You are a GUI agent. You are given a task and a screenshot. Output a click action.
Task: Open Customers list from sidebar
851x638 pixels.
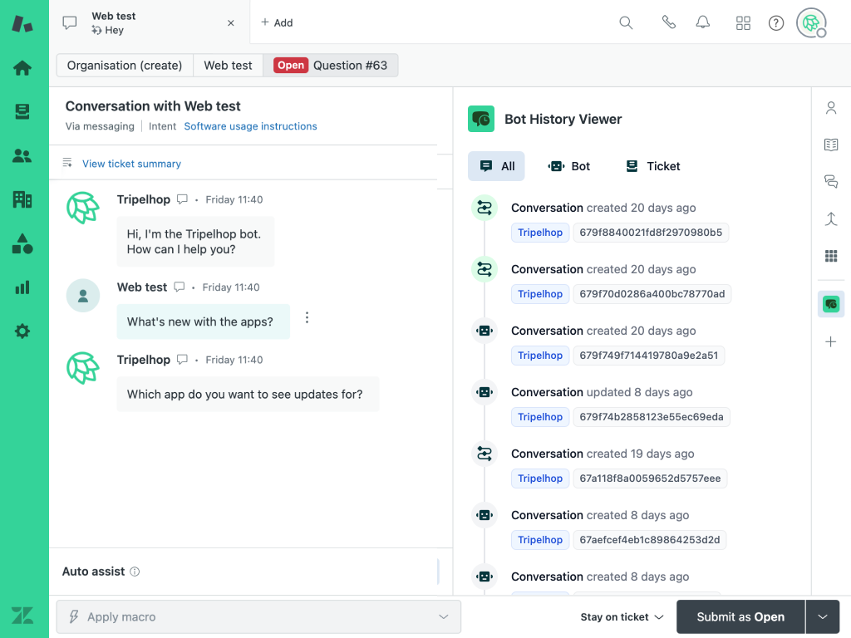(x=22, y=155)
